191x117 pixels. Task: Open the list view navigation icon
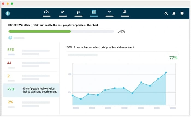pos(78,12)
